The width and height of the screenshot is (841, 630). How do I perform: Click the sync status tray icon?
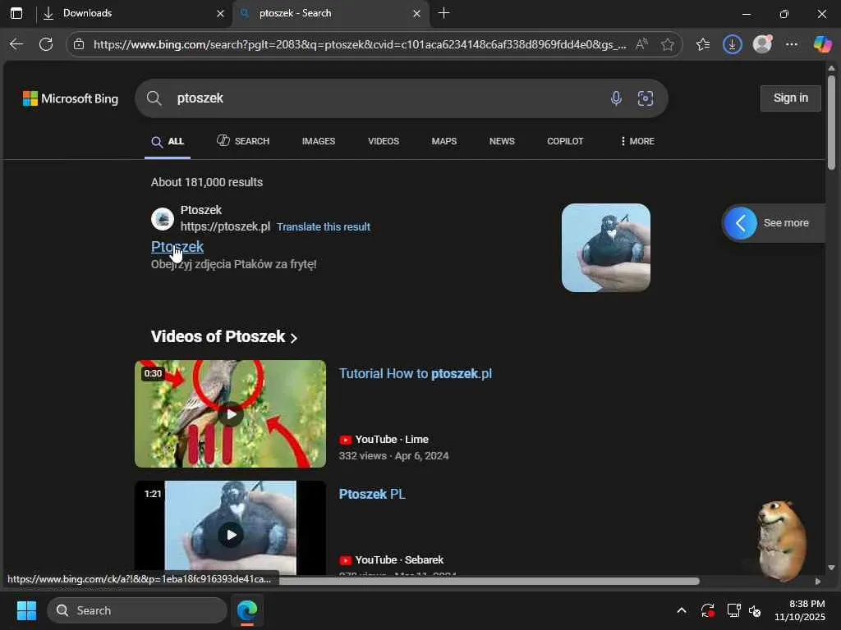click(x=707, y=610)
